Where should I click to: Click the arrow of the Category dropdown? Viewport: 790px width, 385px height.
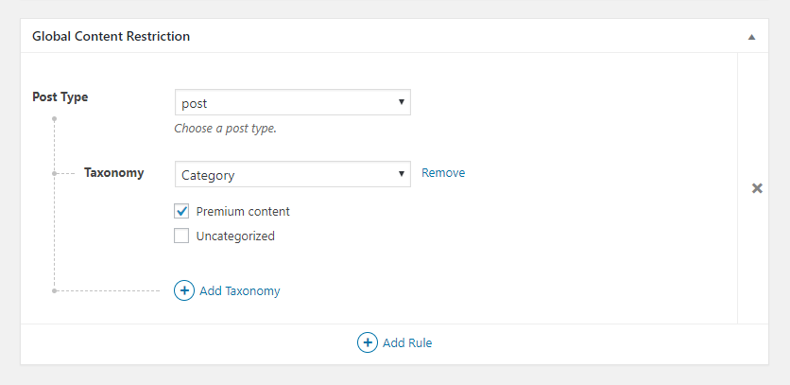[x=402, y=173]
